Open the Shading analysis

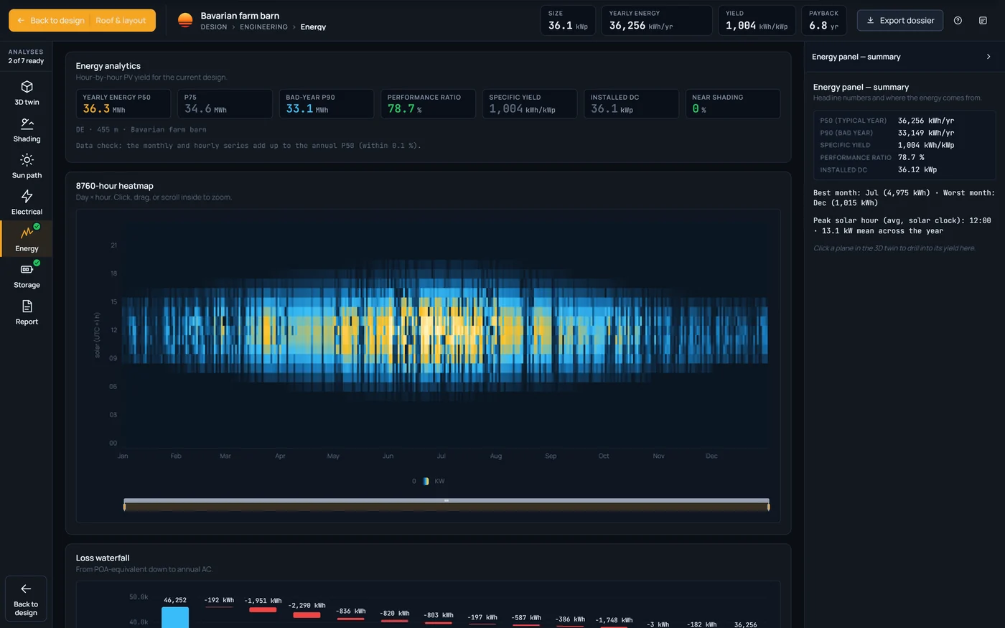pyautogui.click(x=27, y=130)
